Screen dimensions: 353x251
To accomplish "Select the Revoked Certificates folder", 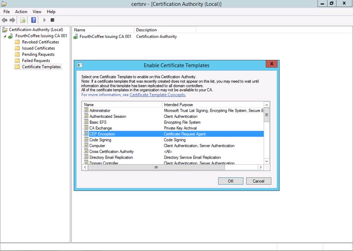I will 40,42.
